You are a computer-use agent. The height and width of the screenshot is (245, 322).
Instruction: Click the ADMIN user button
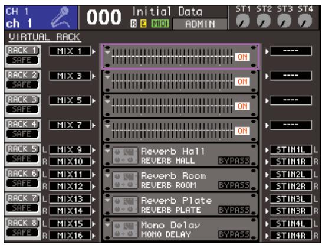200,24
